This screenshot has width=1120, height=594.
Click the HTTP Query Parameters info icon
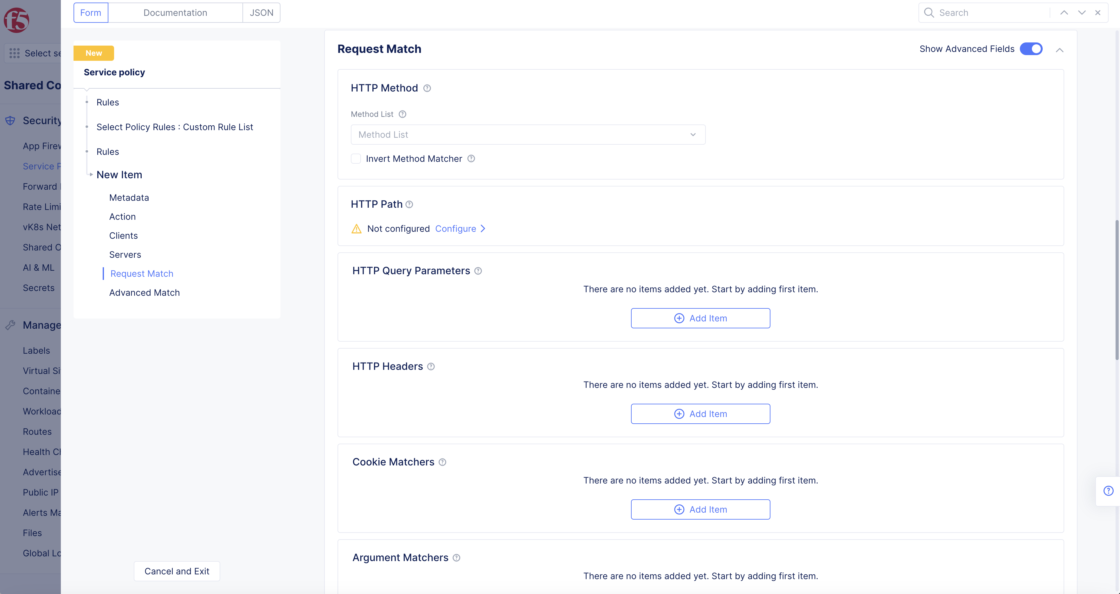tap(478, 271)
